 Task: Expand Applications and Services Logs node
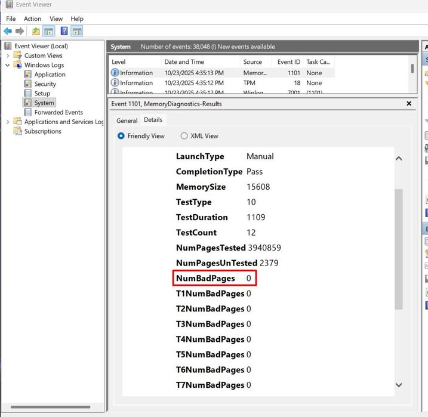8,122
